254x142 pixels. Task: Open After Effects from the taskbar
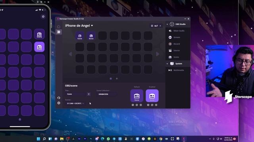tap(79, 139)
